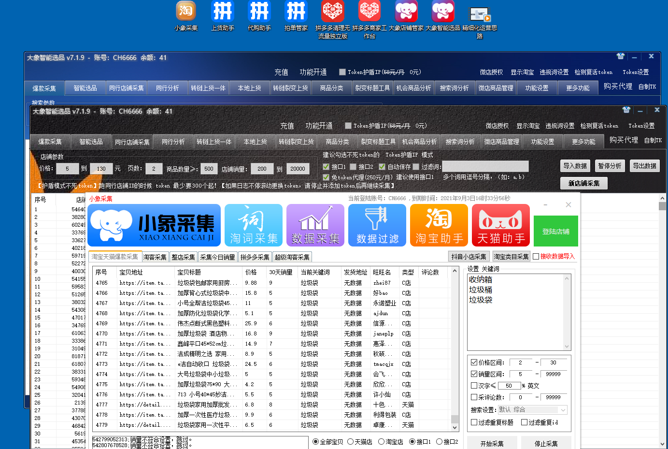
Task: Launch 淘宝助手 from the panel
Action: pyautogui.click(x=439, y=225)
